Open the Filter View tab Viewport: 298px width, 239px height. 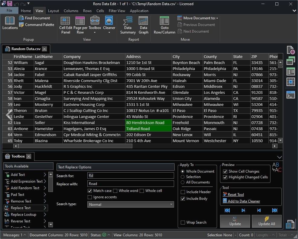(117, 11)
